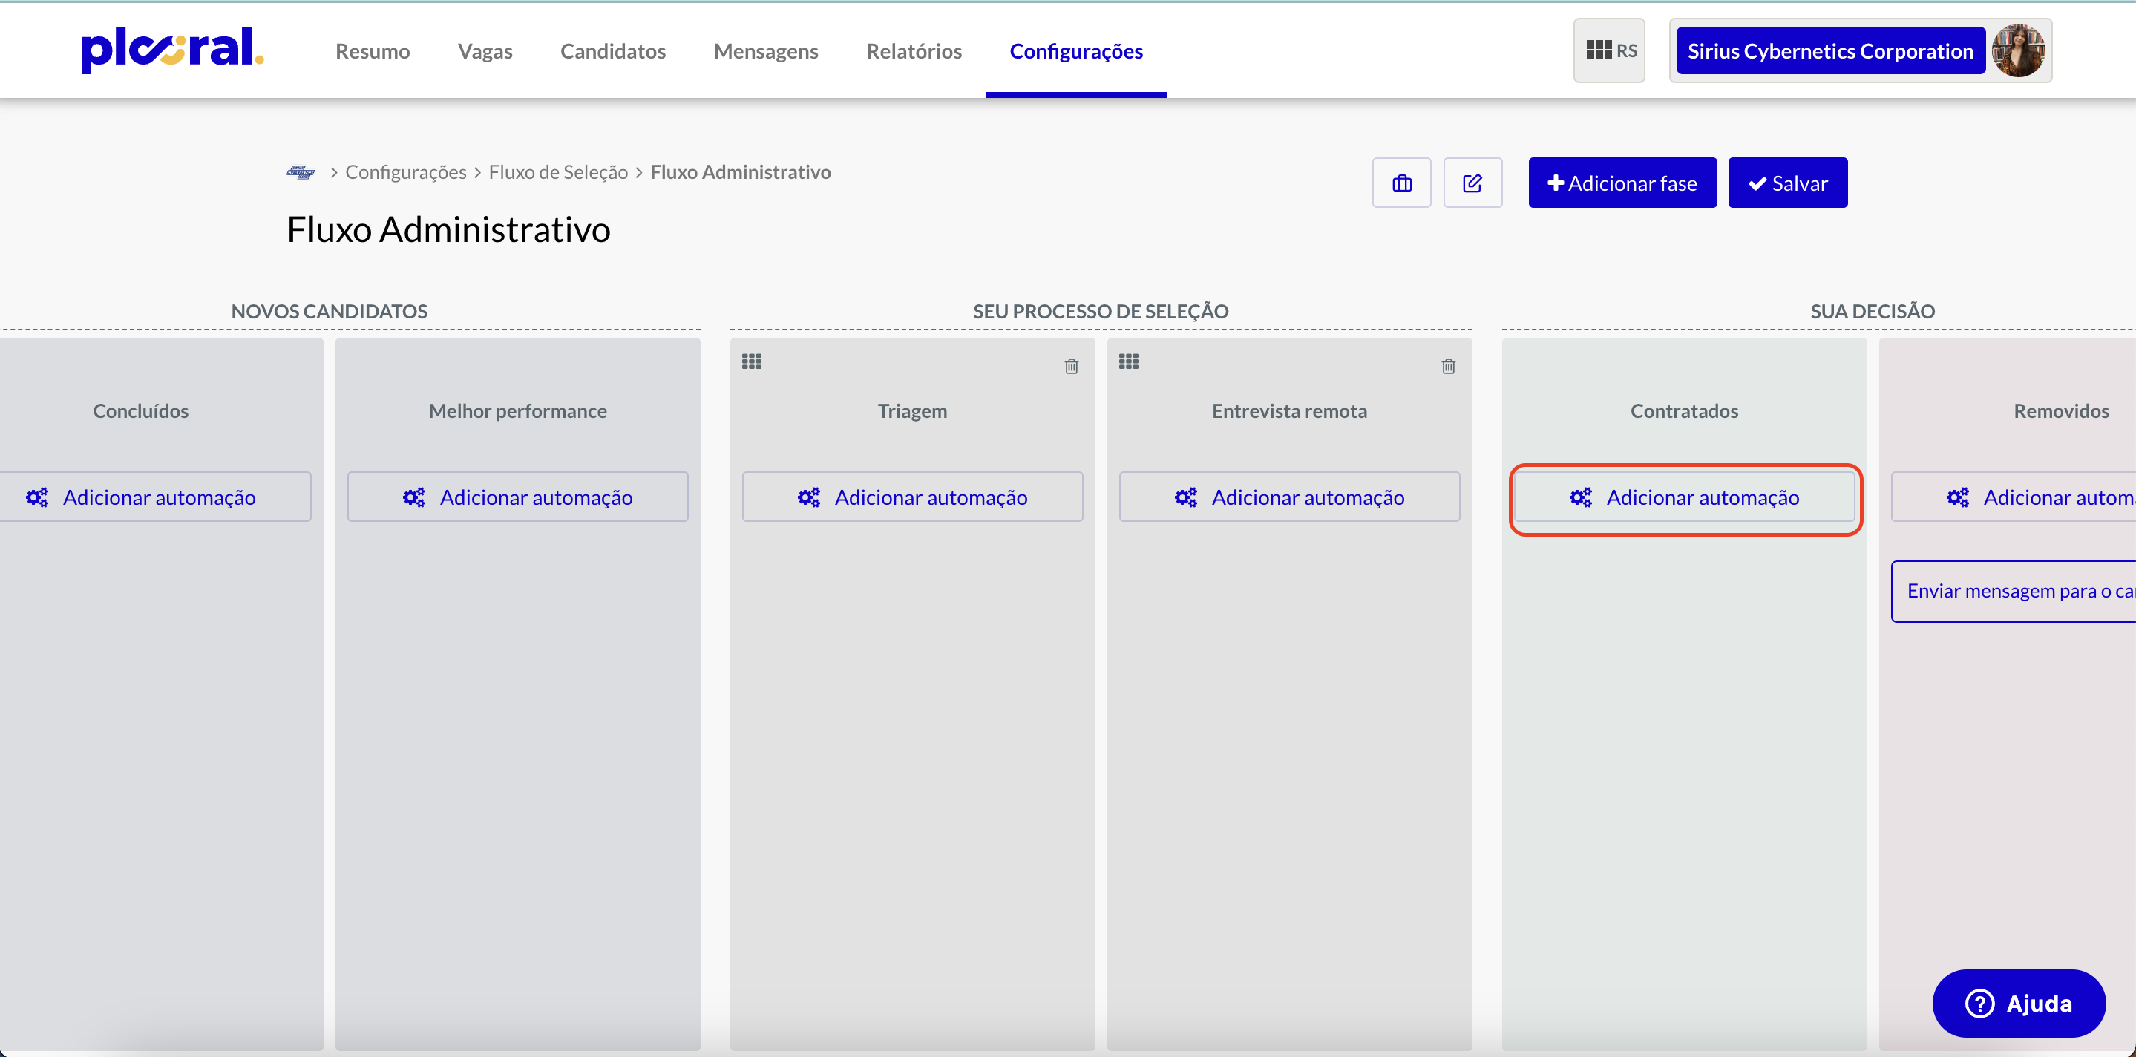Click the Ajuda help button
The width and height of the screenshot is (2136, 1057).
(x=2018, y=1003)
